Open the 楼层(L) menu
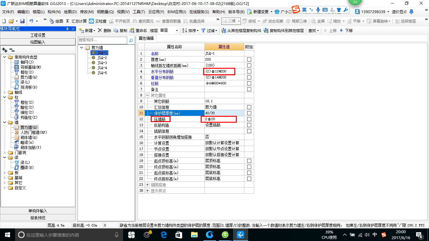 pyautogui.click(x=39, y=12)
